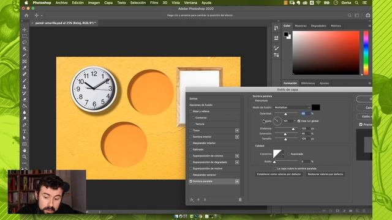The image size is (392, 220).
Task: Toggle La capa cubre la sombra paralela
Action: [x=275, y=169]
